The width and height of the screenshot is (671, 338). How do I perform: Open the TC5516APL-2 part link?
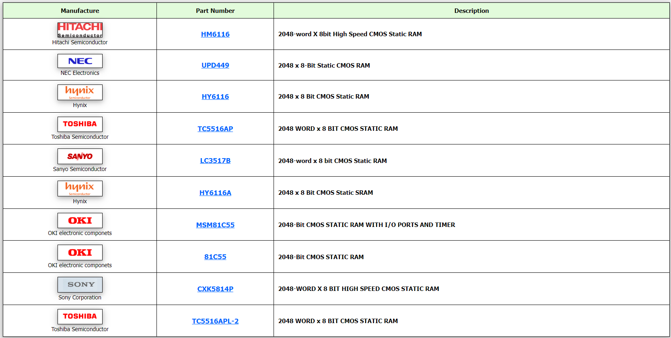click(x=215, y=321)
